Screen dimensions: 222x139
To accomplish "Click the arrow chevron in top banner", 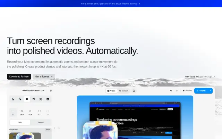I will coord(139,4).
